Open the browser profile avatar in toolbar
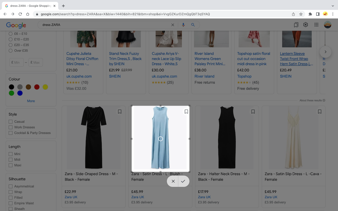Viewport: 338px width, 211px height. [x=325, y=14]
